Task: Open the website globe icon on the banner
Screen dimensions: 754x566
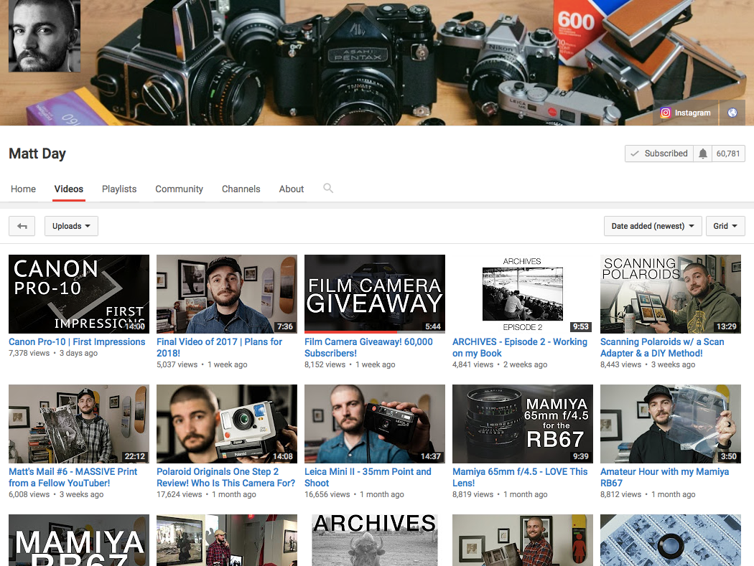Action: click(732, 113)
